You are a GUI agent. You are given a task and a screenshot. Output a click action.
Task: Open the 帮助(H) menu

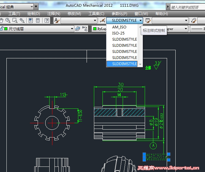tap(162, 13)
